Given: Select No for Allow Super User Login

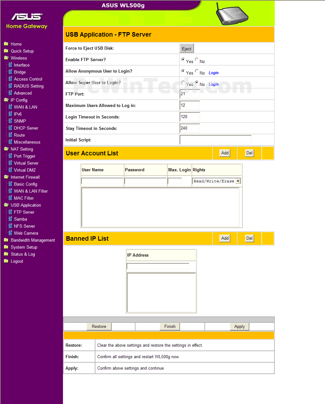Looking at the screenshot, I should 197,82.
